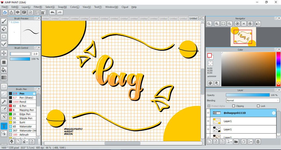281x150 pixels.
Task: Open the File menu
Action: coord(5,7)
